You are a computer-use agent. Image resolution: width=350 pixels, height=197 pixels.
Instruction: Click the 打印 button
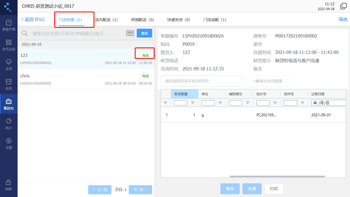(274, 189)
